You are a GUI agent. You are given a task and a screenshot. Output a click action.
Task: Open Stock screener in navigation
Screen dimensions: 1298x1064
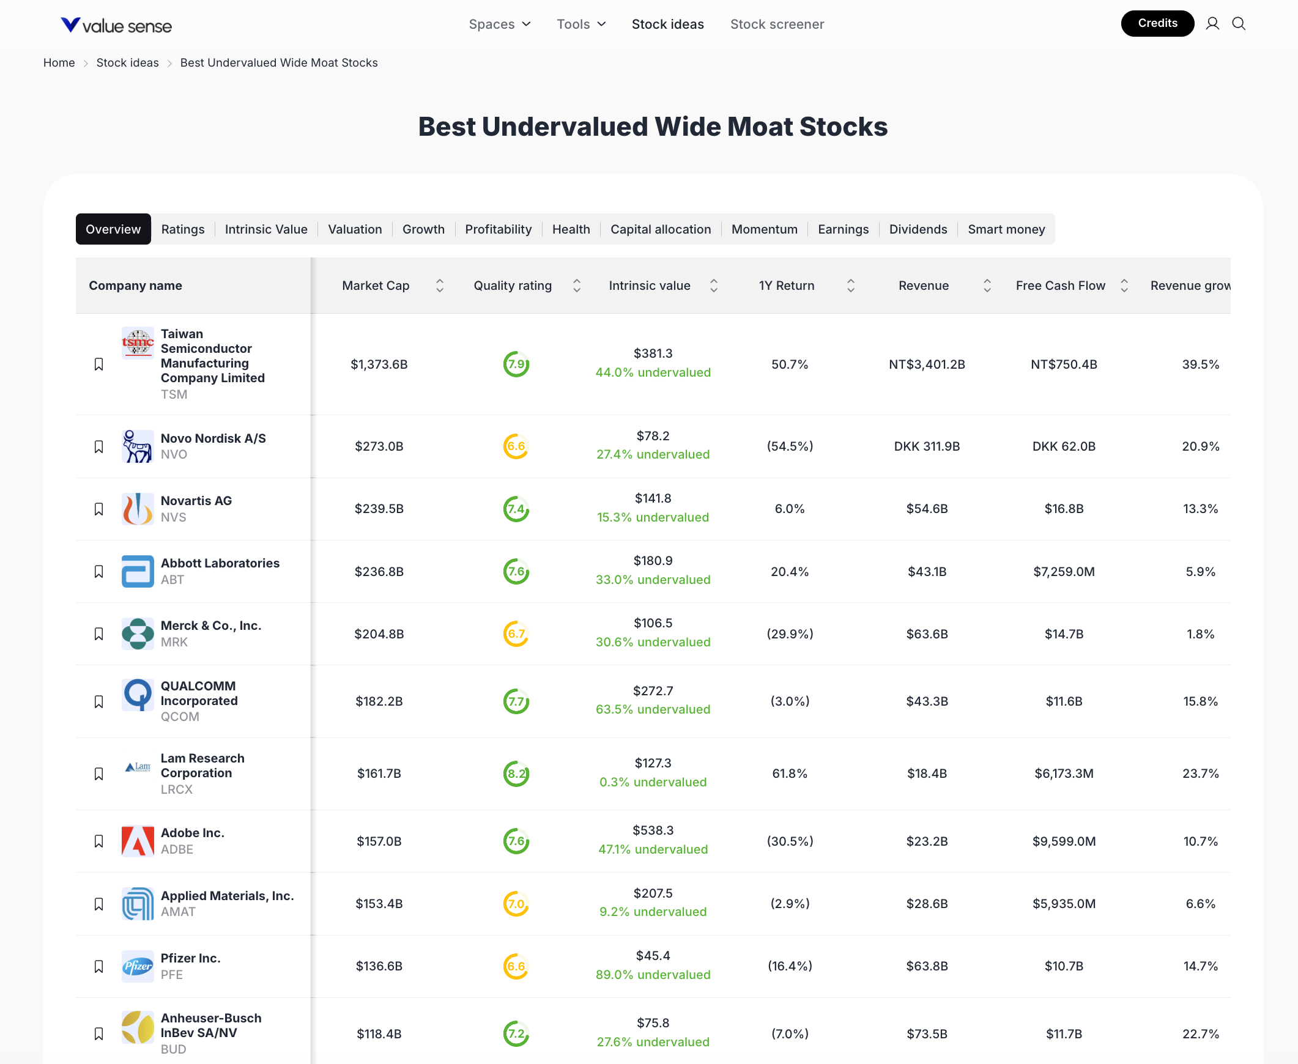click(776, 24)
